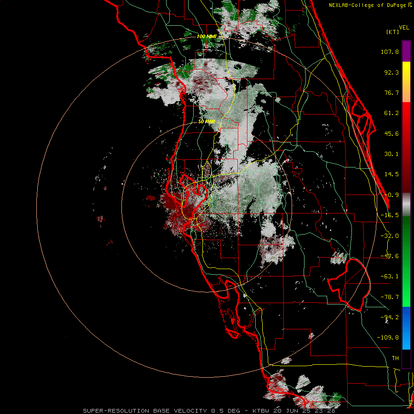Click the 100 NMI range ring label
414x414 pixels.
point(207,36)
